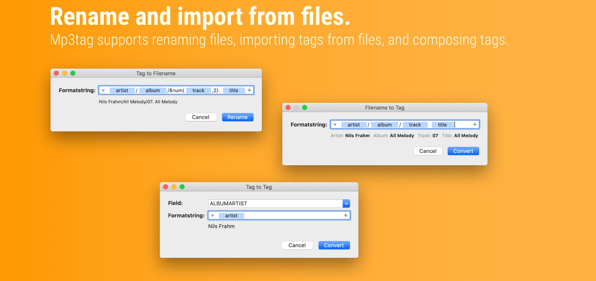Open formatstring history dropdown in Tag to Tag
The width and height of the screenshot is (596, 281).
(x=213, y=216)
